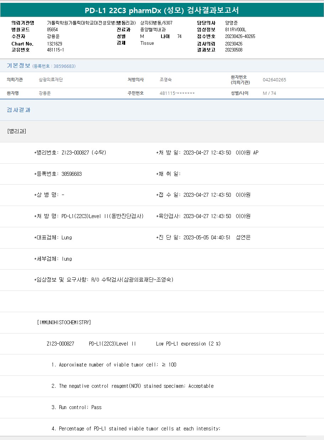Click the 결과보고 date 20230508
Screen dimensions: 324x440
(x=234, y=50)
